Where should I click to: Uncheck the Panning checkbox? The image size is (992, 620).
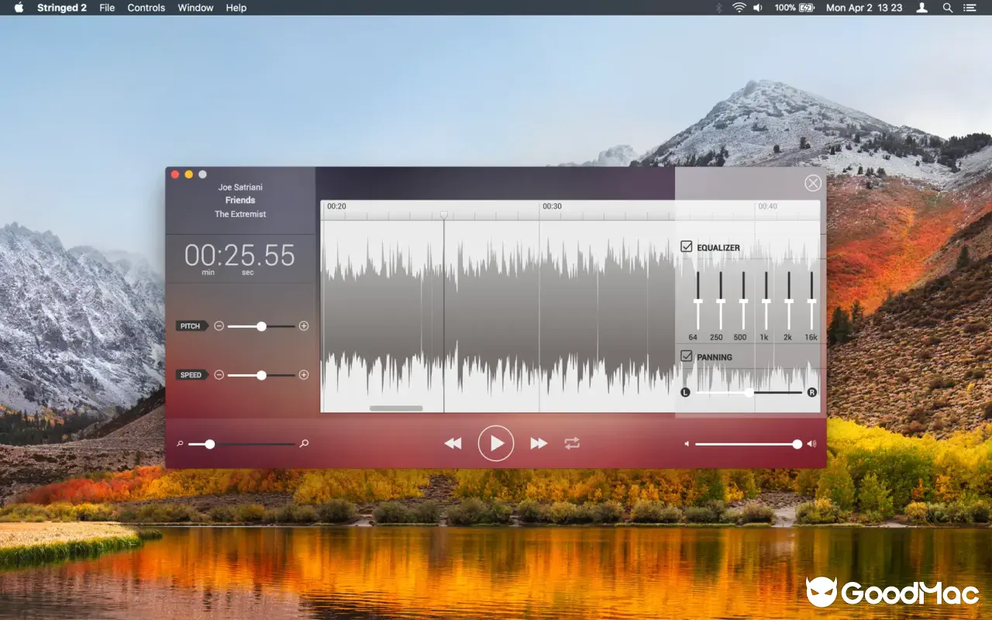point(687,356)
